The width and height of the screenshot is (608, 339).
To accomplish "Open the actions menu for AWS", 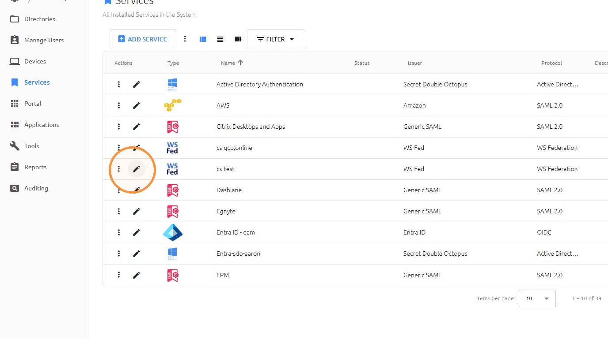I will tap(119, 105).
